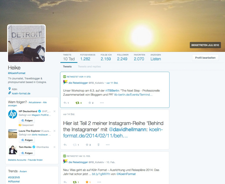Open @davidhellmann mention
225x184 pixels.
[127, 129]
